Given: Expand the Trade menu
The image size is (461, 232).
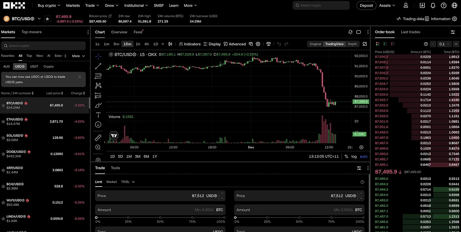Looking at the screenshot, I should tap(92, 5).
